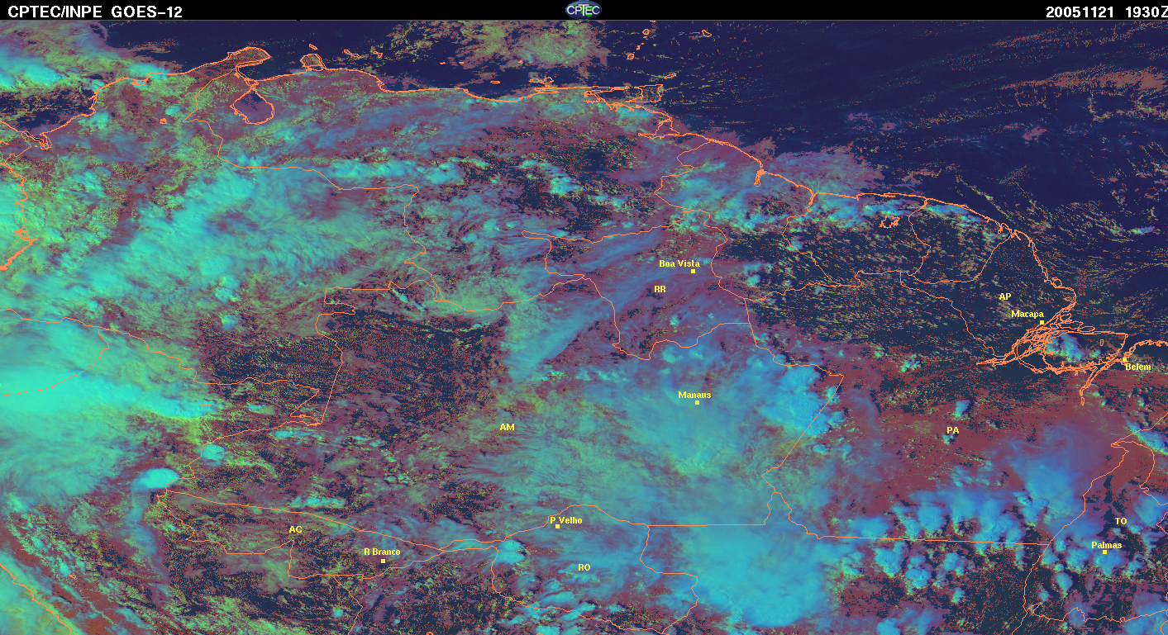
Task: Select the AM state label
Action: pos(507,427)
